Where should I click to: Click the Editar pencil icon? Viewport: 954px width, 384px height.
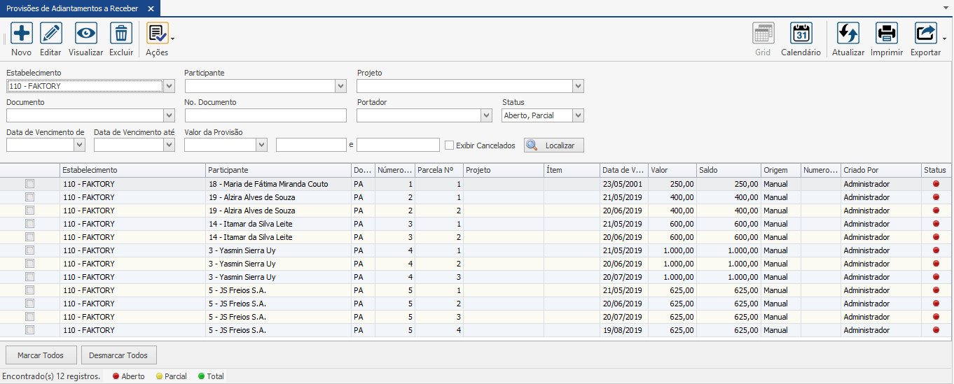(50, 34)
